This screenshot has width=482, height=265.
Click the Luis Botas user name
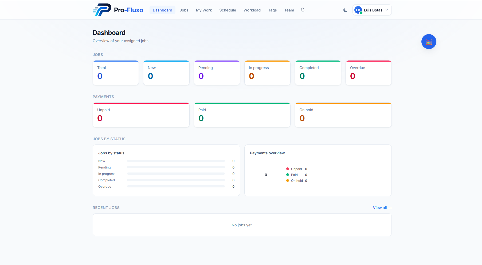tap(373, 10)
